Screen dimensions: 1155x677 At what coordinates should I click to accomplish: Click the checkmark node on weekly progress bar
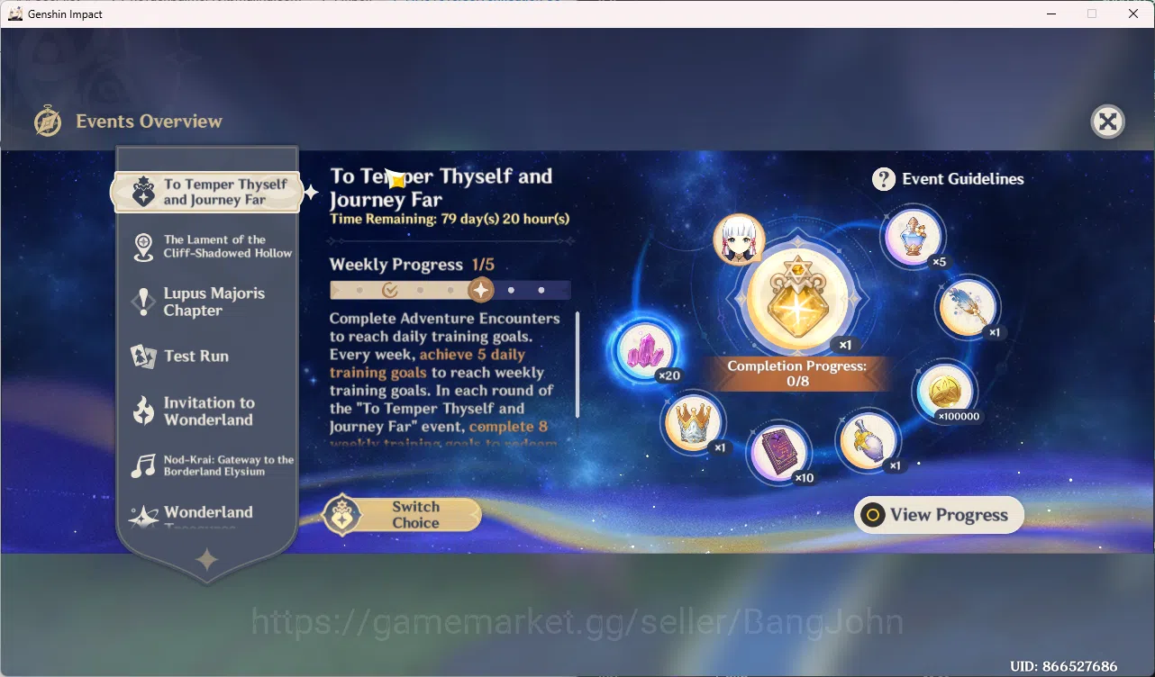click(389, 290)
